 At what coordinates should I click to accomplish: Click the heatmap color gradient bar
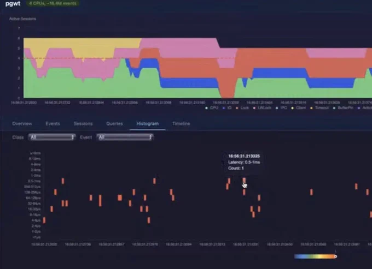[315, 256]
